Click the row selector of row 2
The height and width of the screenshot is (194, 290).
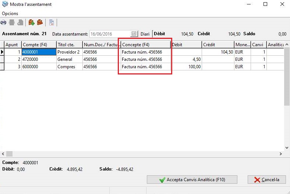coord(2,59)
